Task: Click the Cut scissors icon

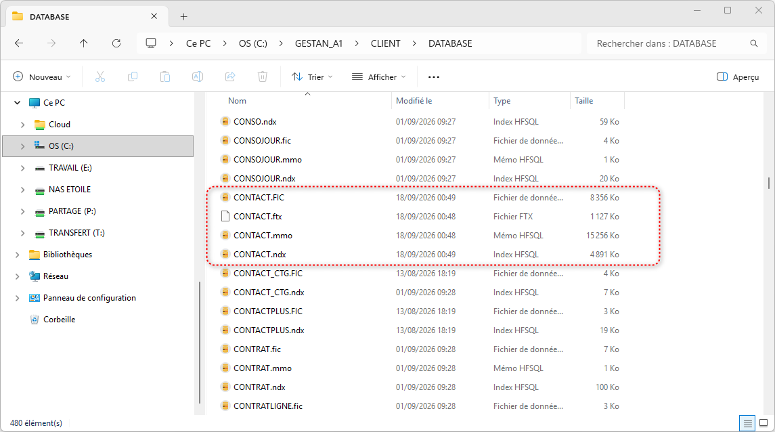Action: tap(100, 77)
